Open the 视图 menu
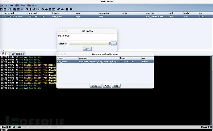The width and height of the screenshot is (213, 131). click(x=17, y=6)
